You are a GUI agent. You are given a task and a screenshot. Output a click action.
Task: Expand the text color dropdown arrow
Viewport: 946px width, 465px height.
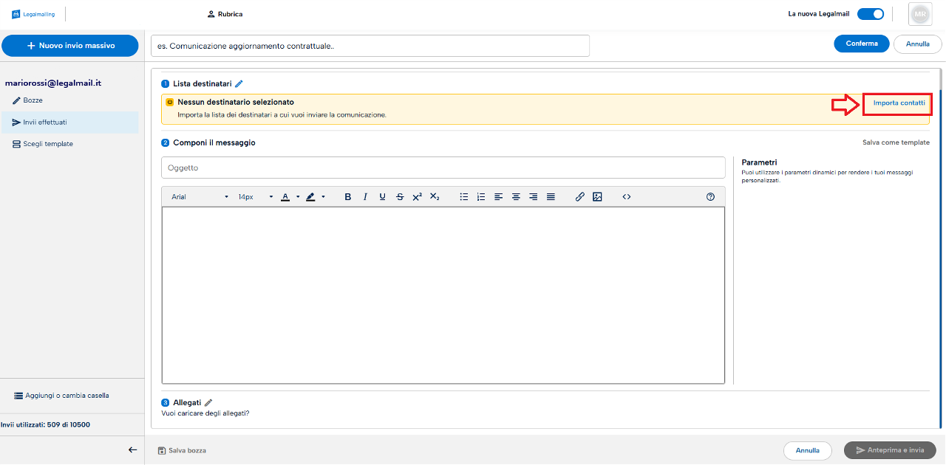(x=298, y=197)
